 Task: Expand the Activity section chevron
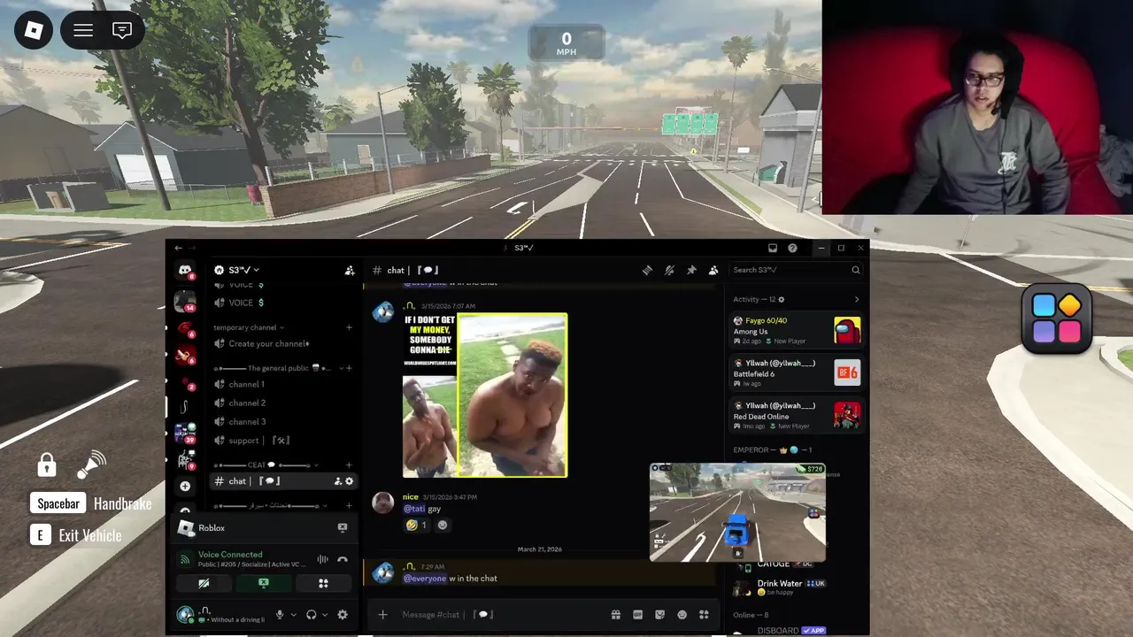point(856,299)
